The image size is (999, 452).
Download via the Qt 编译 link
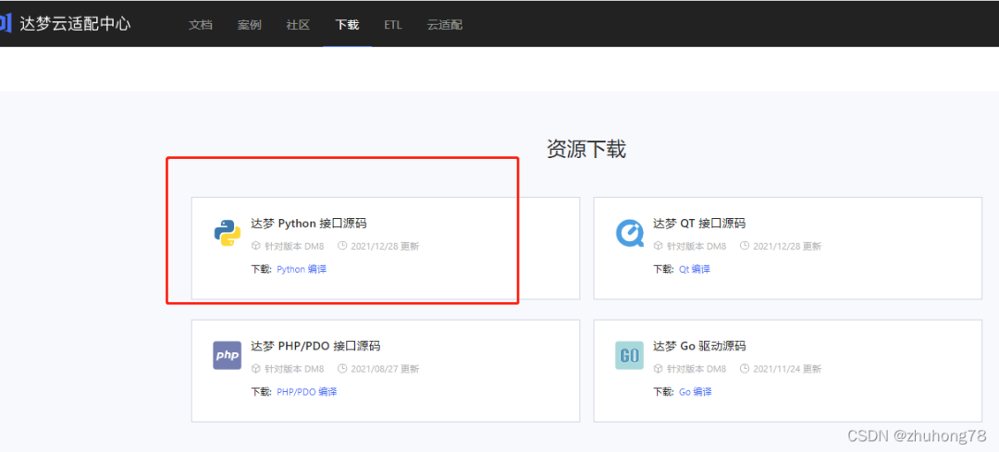coord(695,269)
